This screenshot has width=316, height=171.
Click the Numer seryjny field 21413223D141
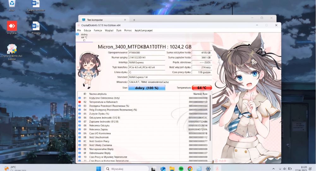point(147,57)
